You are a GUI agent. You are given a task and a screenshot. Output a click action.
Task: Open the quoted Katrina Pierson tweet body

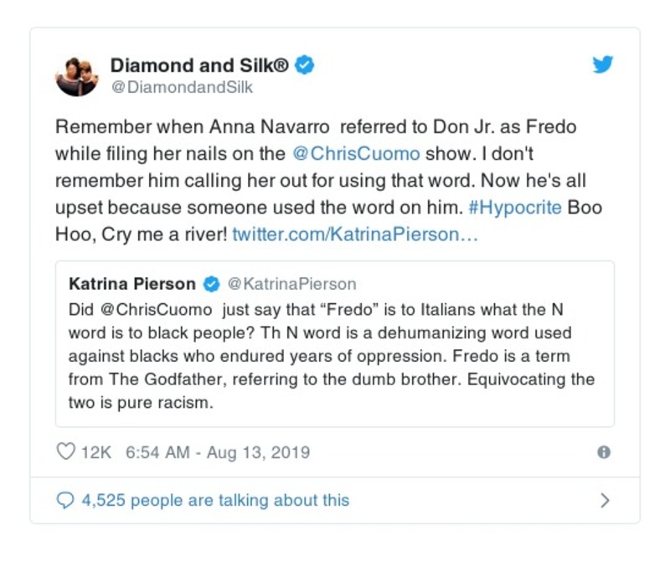click(x=331, y=355)
